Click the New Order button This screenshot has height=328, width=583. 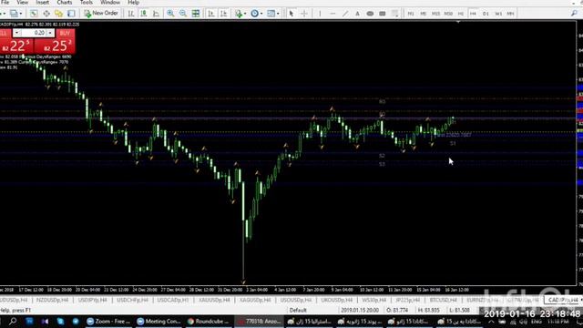(x=101, y=14)
